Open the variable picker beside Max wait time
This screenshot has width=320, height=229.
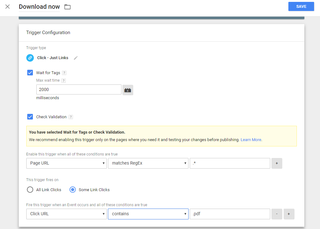(128, 90)
